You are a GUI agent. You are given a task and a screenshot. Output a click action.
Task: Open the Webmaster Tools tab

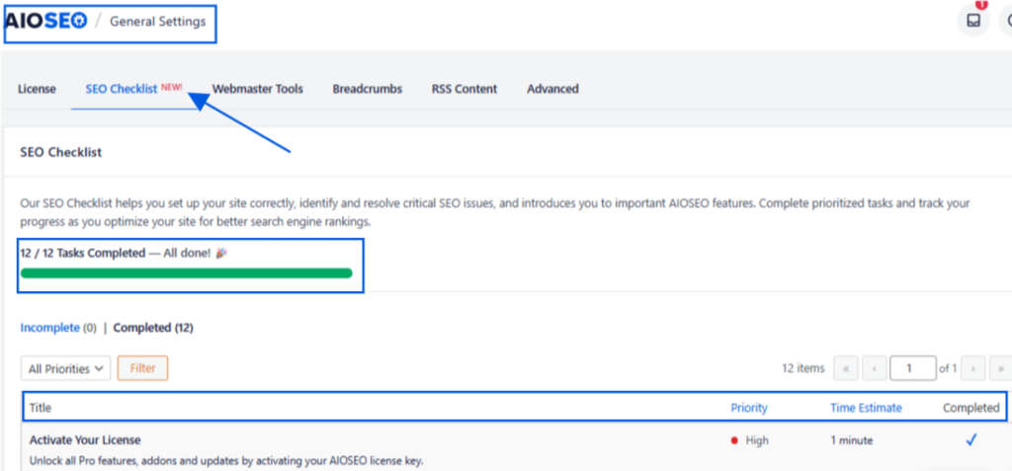point(258,89)
